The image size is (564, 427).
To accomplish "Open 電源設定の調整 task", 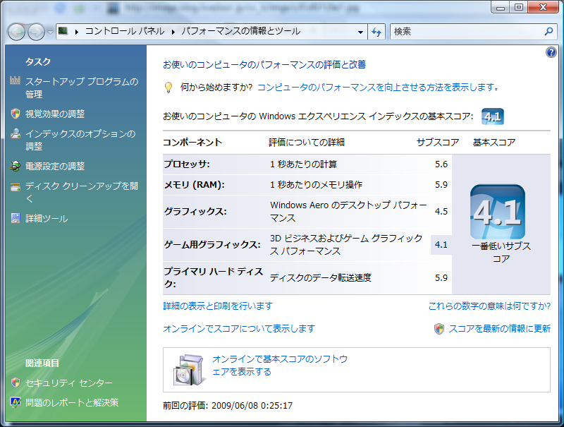I will click(x=55, y=166).
